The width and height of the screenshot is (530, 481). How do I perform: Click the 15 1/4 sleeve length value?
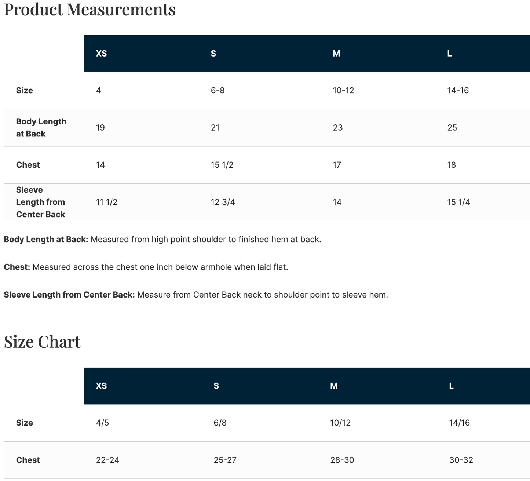458,202
